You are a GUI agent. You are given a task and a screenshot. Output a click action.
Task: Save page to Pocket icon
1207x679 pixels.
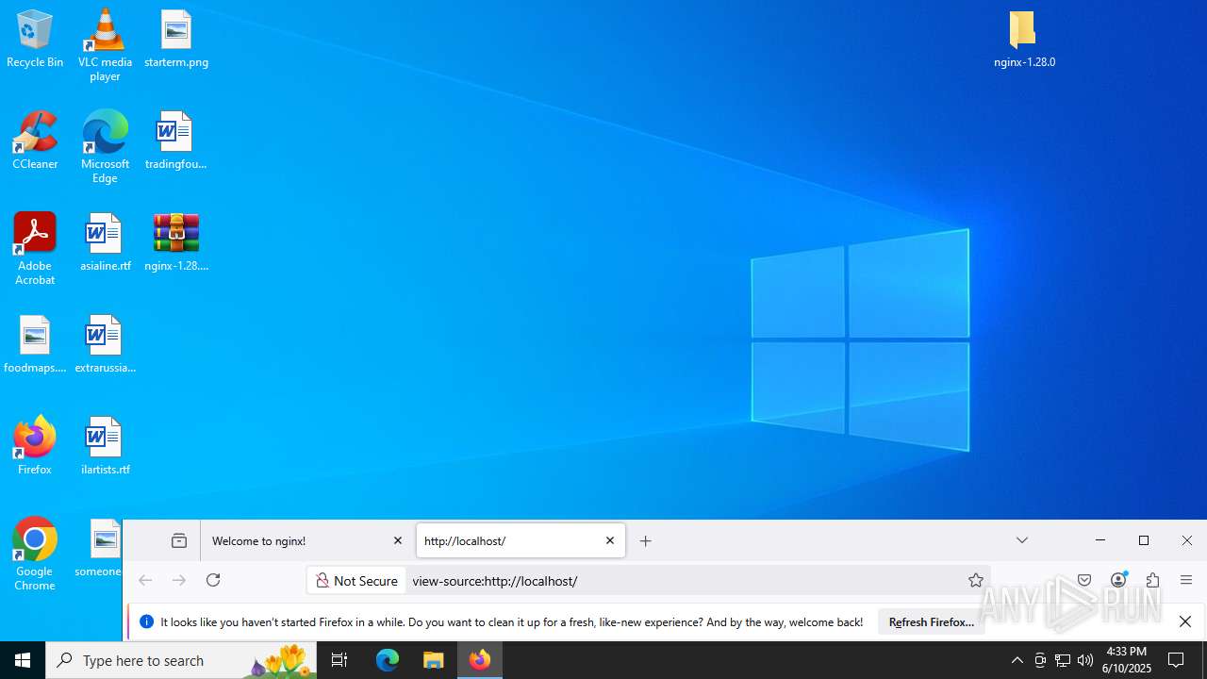tap(1084, 580)
